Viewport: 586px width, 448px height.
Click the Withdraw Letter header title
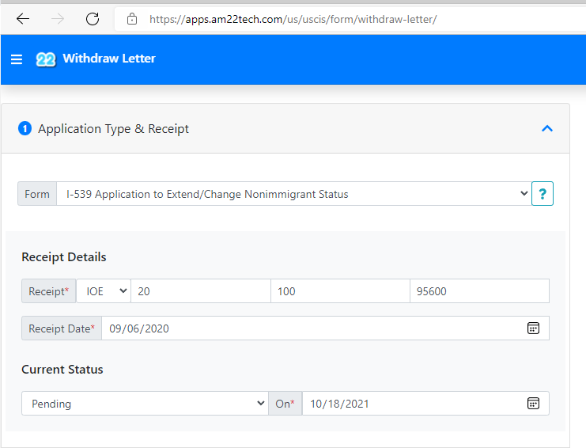click(109, 59)
